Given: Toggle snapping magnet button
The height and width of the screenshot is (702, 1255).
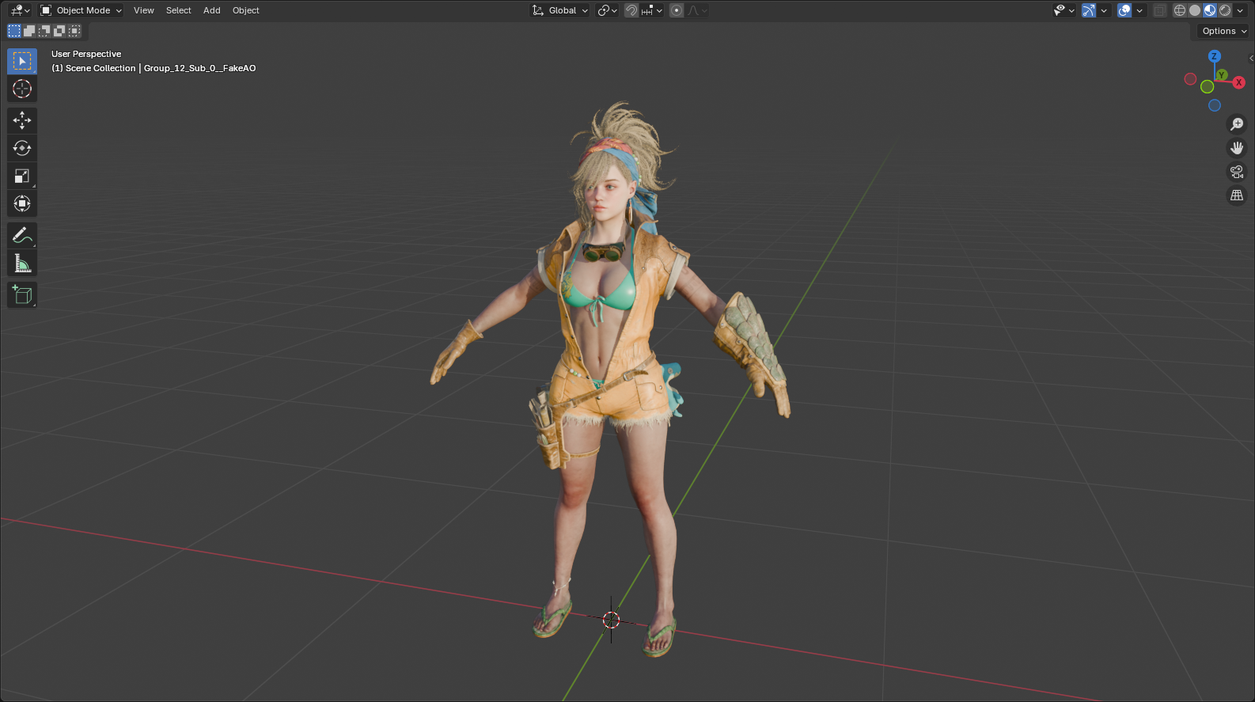Looking at the screenshot, I should [x=631, y=10].
